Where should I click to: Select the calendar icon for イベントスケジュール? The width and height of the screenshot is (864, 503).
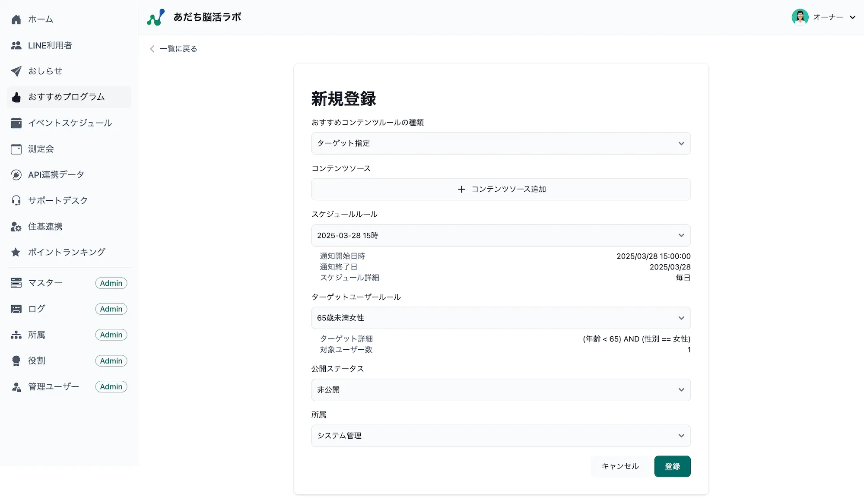tap(16, 123)
